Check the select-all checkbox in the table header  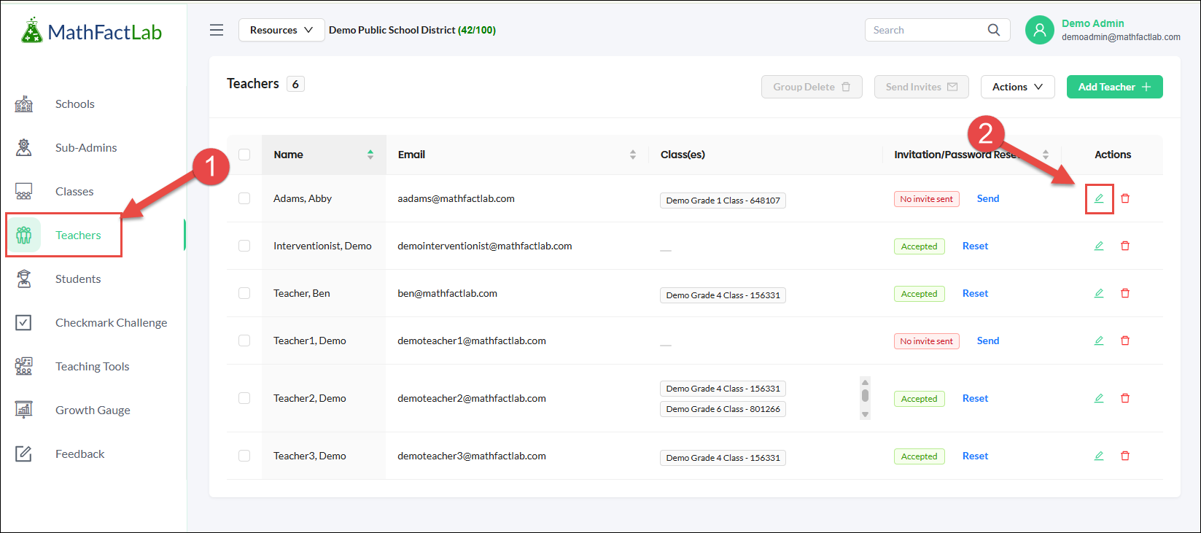244,155
